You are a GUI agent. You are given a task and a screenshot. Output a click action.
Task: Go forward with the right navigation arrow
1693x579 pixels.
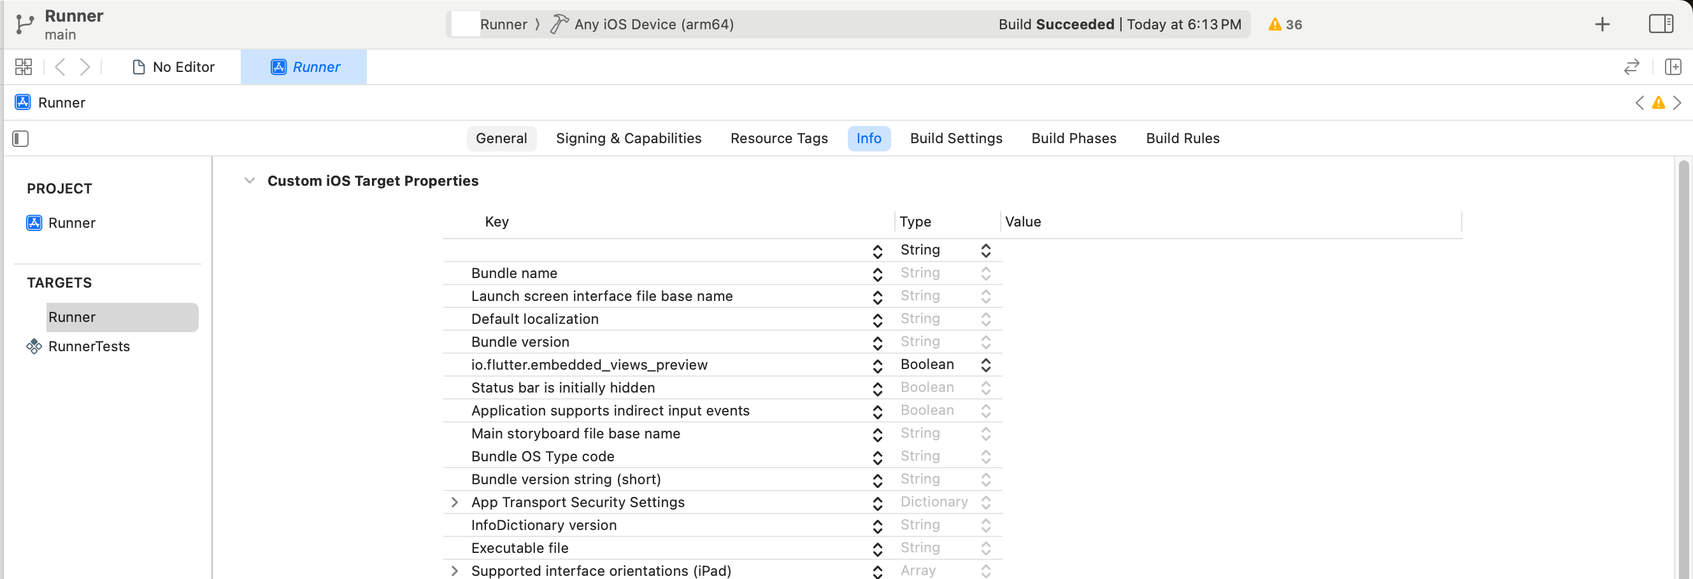[85, 67]
